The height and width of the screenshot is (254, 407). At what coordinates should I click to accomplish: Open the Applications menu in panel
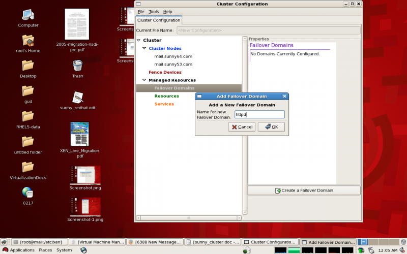(18, 250)
